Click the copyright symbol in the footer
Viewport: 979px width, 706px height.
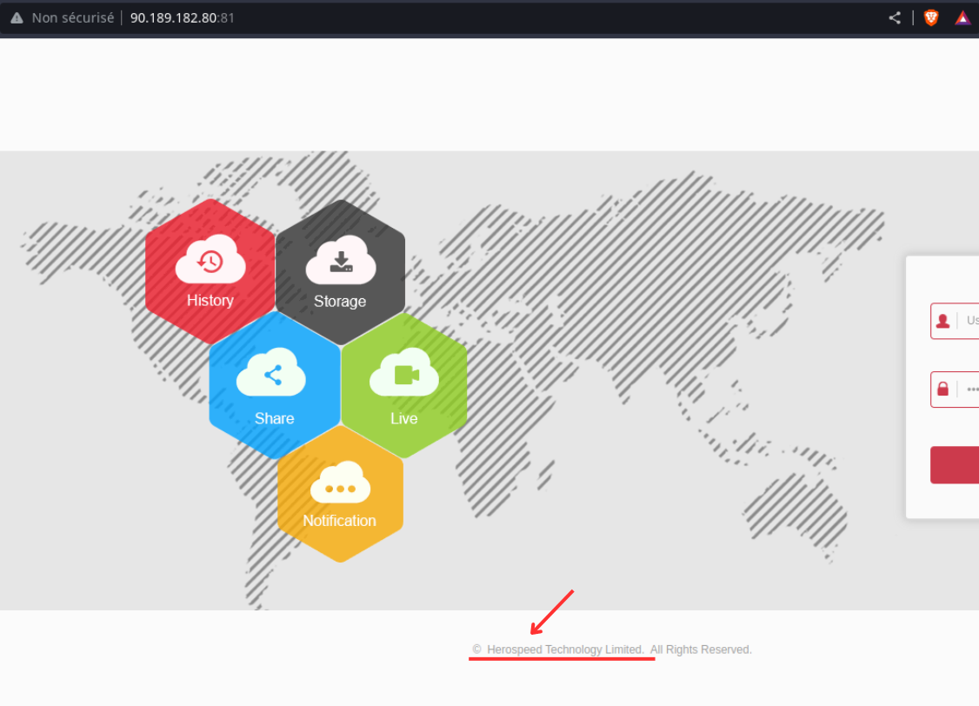coord(476,649)
